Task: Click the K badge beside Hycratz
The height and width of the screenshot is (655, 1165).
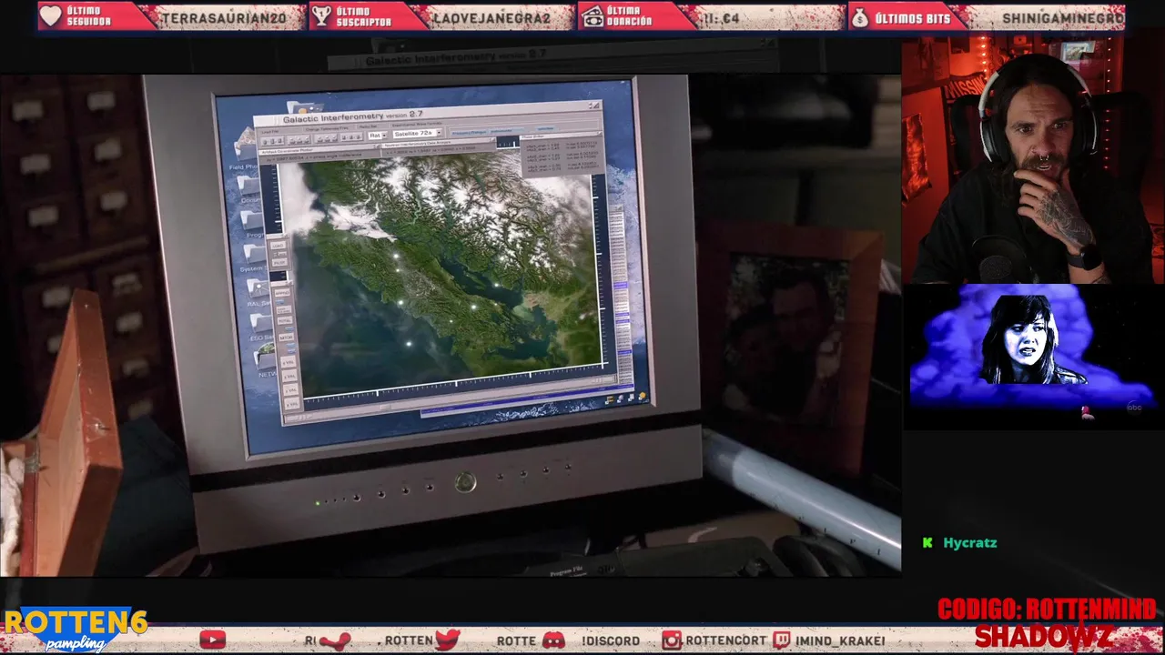Action: (x=927, y=543)
